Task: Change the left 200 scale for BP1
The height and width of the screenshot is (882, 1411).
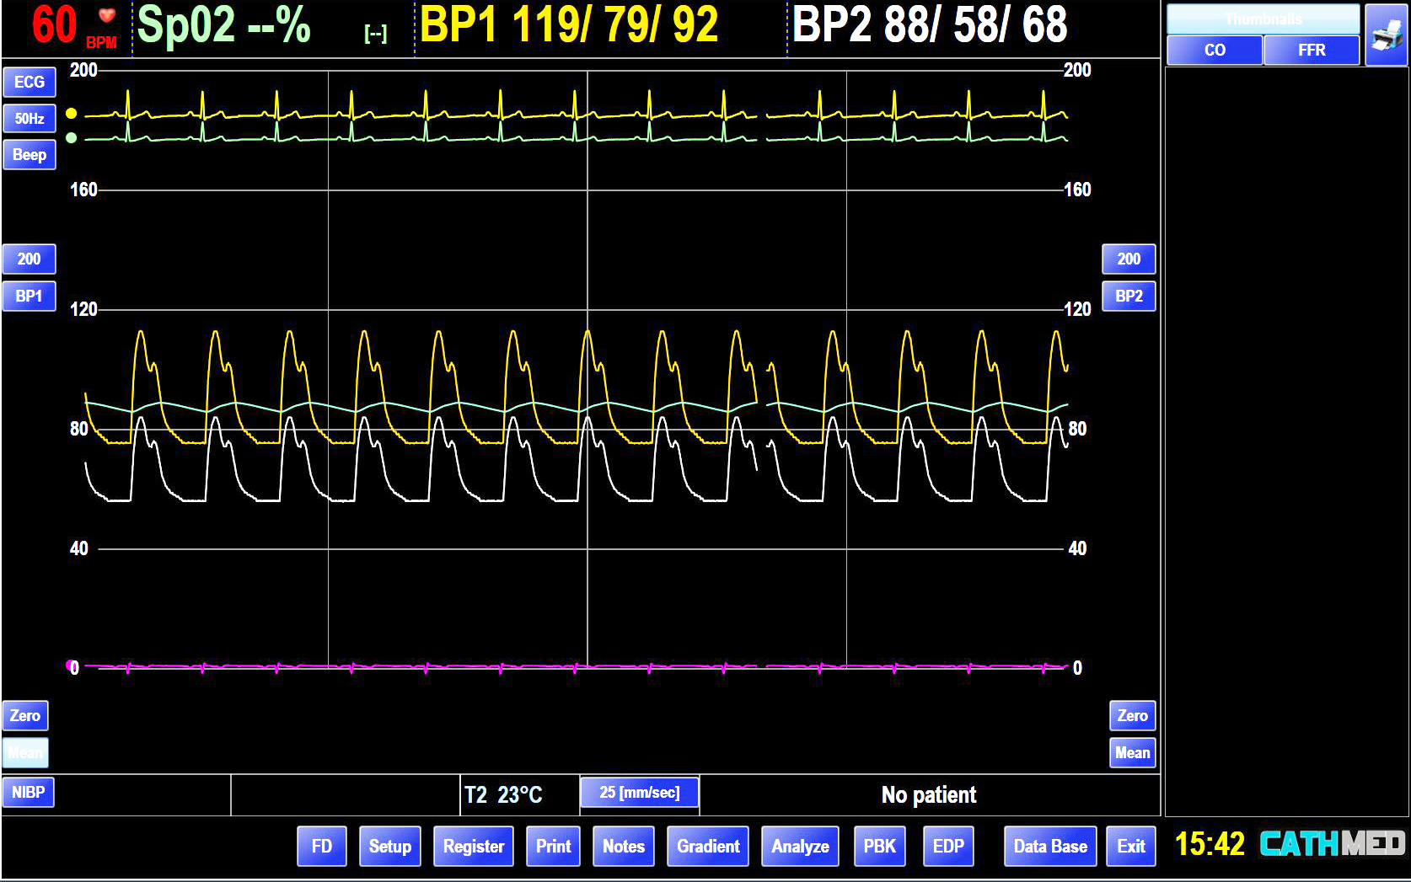Action: pos(30,259)
